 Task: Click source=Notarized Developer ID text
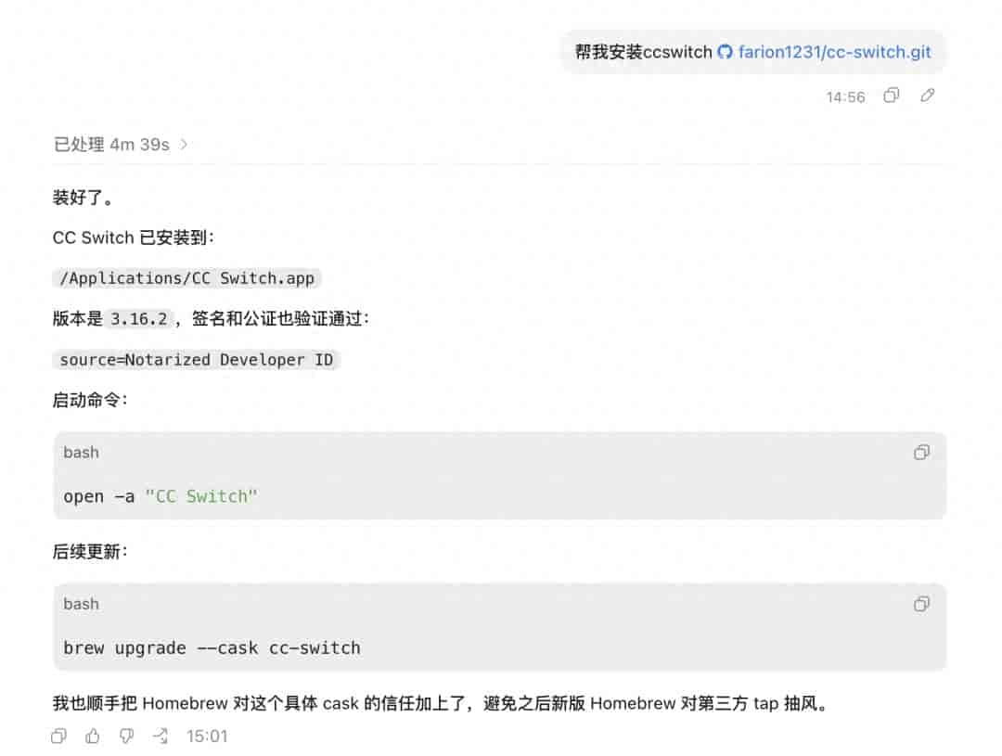196,360
